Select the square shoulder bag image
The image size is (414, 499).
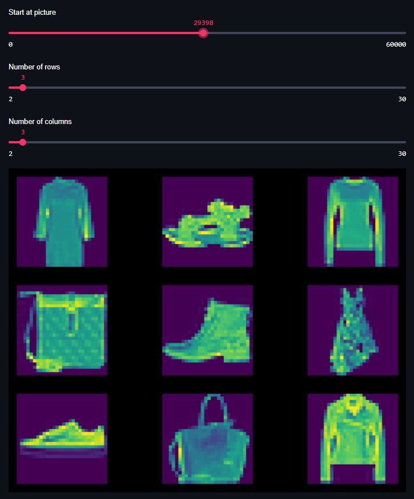[x=62, y=330]
